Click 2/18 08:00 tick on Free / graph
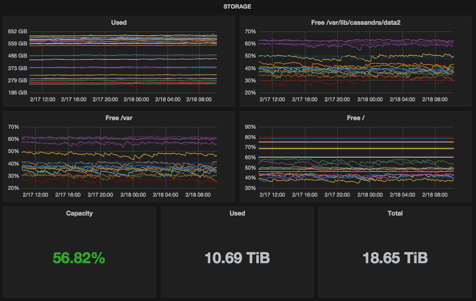Screen dimensions: 476x301 tap(435, 195)
